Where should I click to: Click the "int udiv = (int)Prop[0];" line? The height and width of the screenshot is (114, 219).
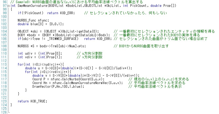click(x=40, y=53)
